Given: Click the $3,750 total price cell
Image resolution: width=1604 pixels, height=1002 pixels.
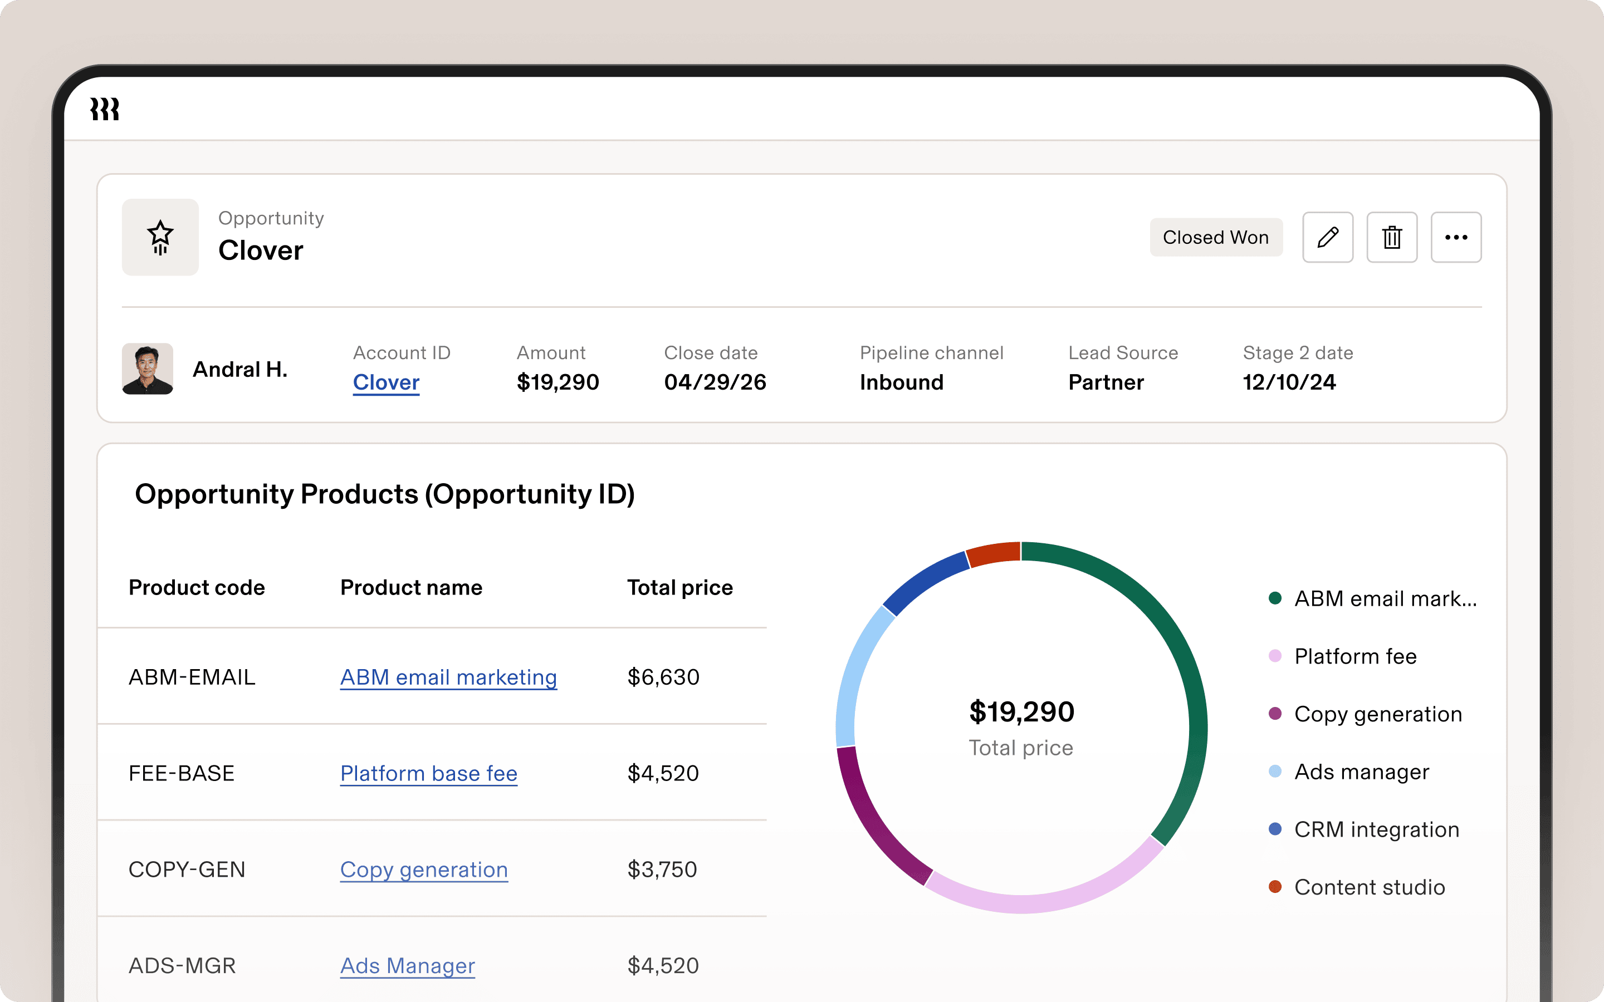Looking at the screenshot, I should pos(662,870).
